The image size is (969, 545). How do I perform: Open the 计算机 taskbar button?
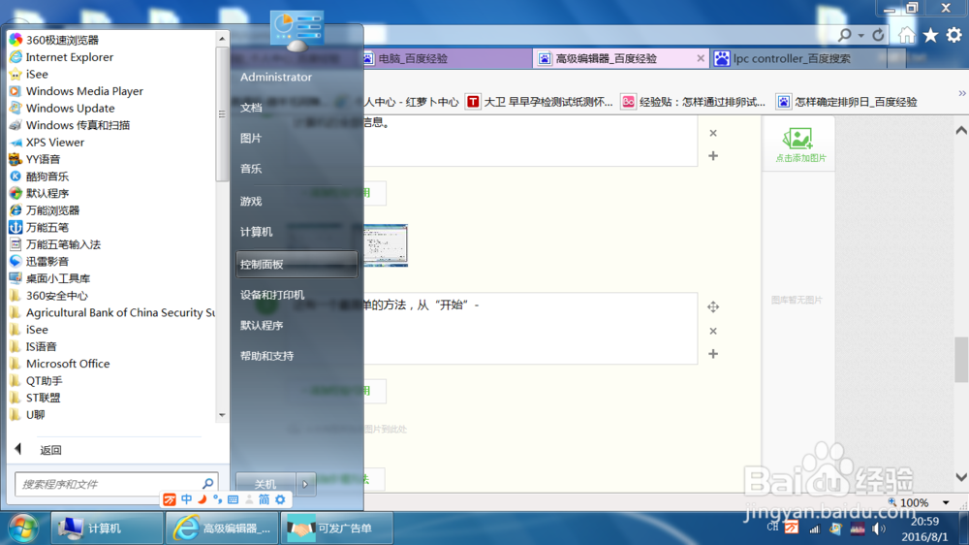pyautogui.click(x=107, y=529)
